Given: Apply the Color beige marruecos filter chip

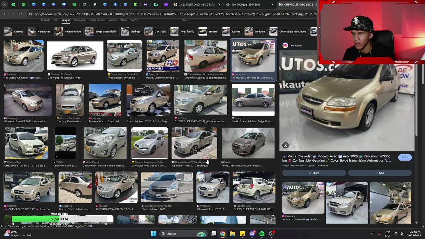Looking at the screenshot, I should pyautogui.click(x=288, y=32).
